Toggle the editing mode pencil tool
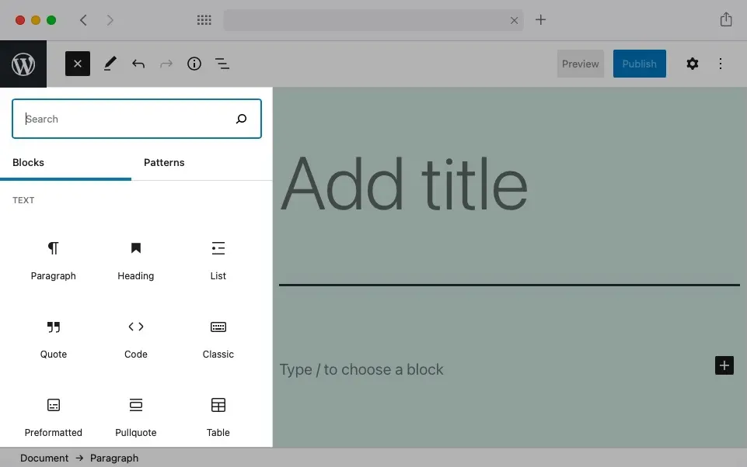Viewport: 747px width, 467px height. [x=110, y=64]
